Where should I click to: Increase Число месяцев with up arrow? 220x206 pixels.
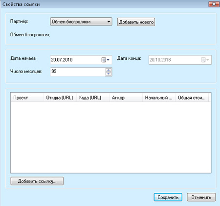[109, 70]
